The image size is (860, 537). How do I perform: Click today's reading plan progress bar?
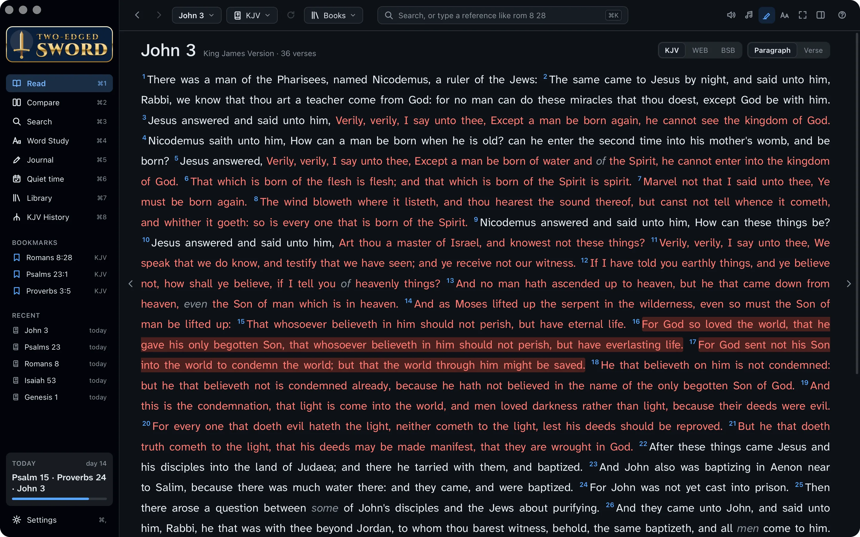(59, 499)
